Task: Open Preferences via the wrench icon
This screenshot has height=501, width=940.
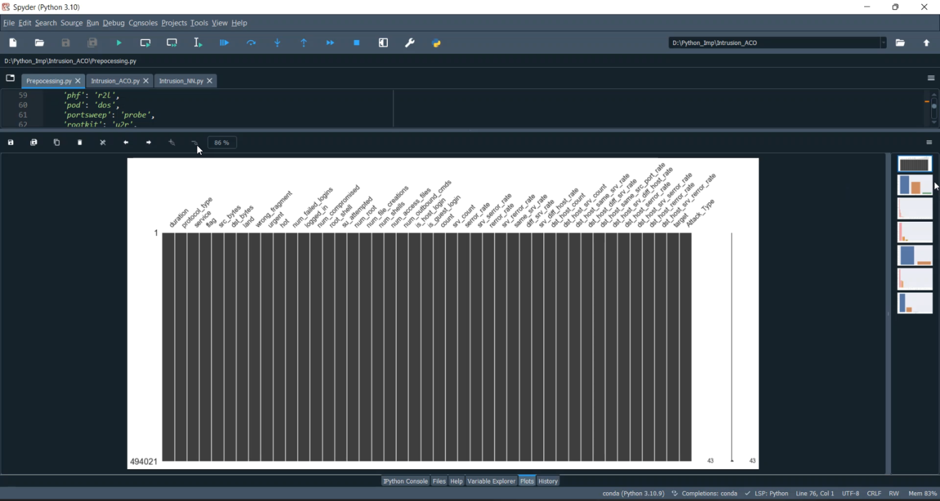Action: [410, 43]
